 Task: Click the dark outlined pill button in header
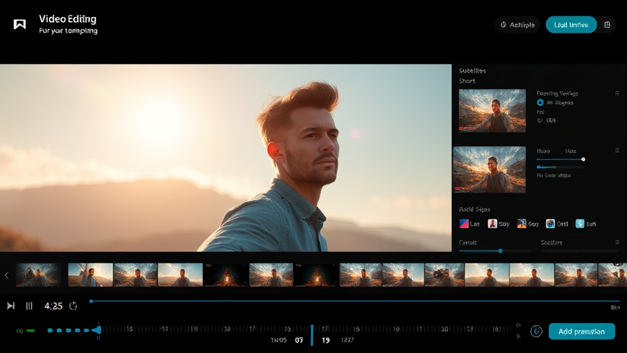(x=517, y=25)
